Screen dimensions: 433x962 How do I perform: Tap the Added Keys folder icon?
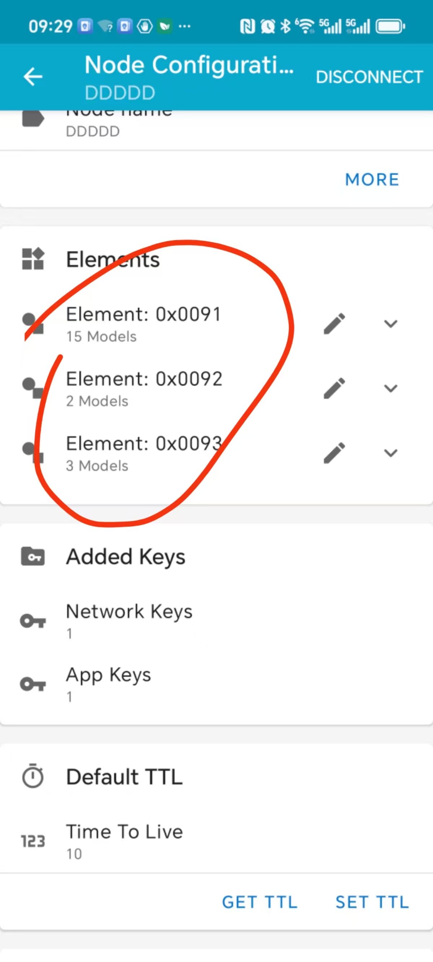pos(33,556)
